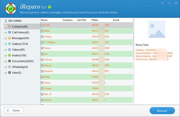This screenshot has height=117, width=180.
Task: Uncheck the Viber(2) checkbox
Action: coord(6,73)
